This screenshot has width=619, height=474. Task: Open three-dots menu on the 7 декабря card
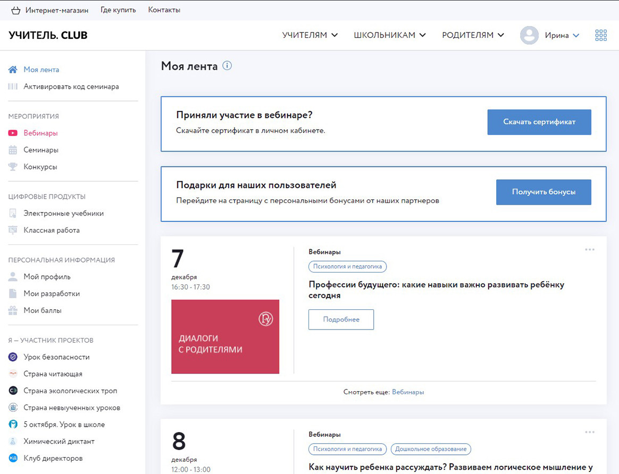coord(589,250)
